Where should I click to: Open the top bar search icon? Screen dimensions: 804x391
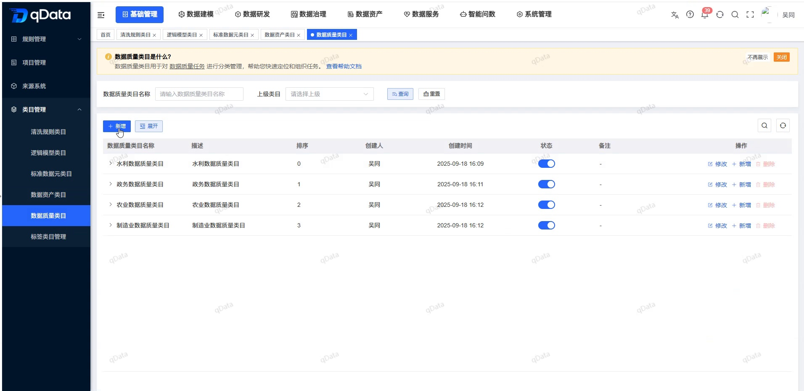point(735,15)
